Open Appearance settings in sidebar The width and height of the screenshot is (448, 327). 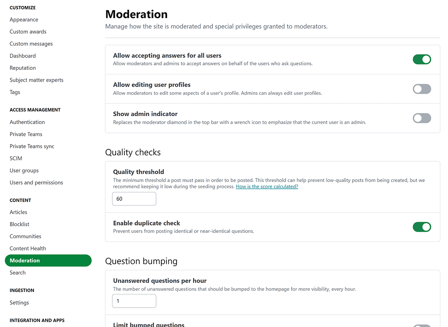[x=24, y=19]
